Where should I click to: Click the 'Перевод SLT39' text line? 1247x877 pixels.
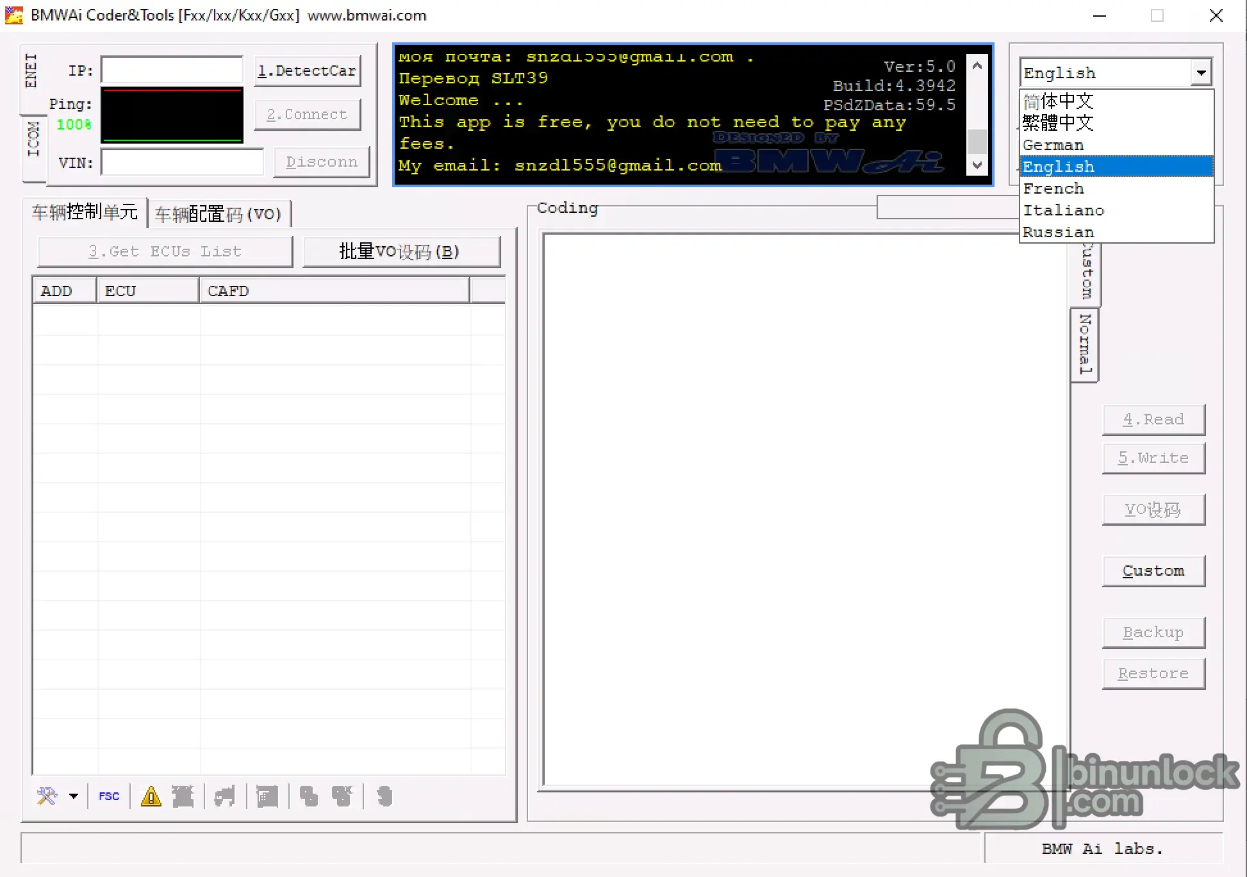(473, 78)
